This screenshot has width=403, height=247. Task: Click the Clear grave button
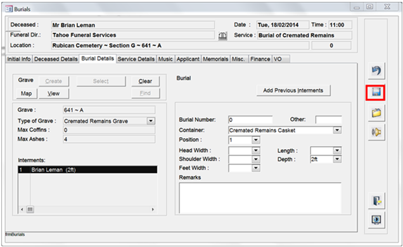[145, 81]
